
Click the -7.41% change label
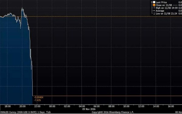coord(37,100)
